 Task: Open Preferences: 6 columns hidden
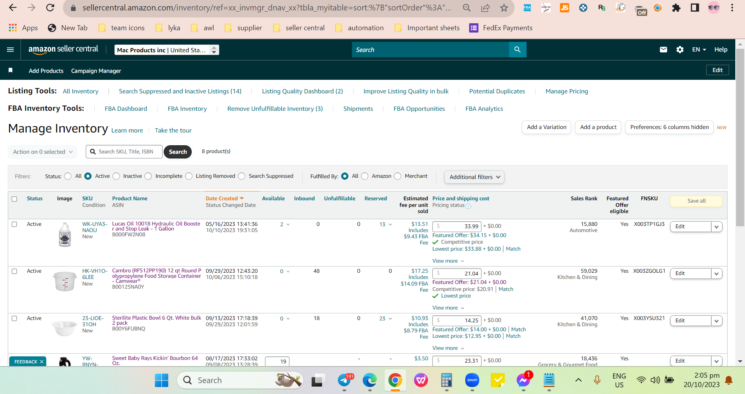(x=669, y=127)
